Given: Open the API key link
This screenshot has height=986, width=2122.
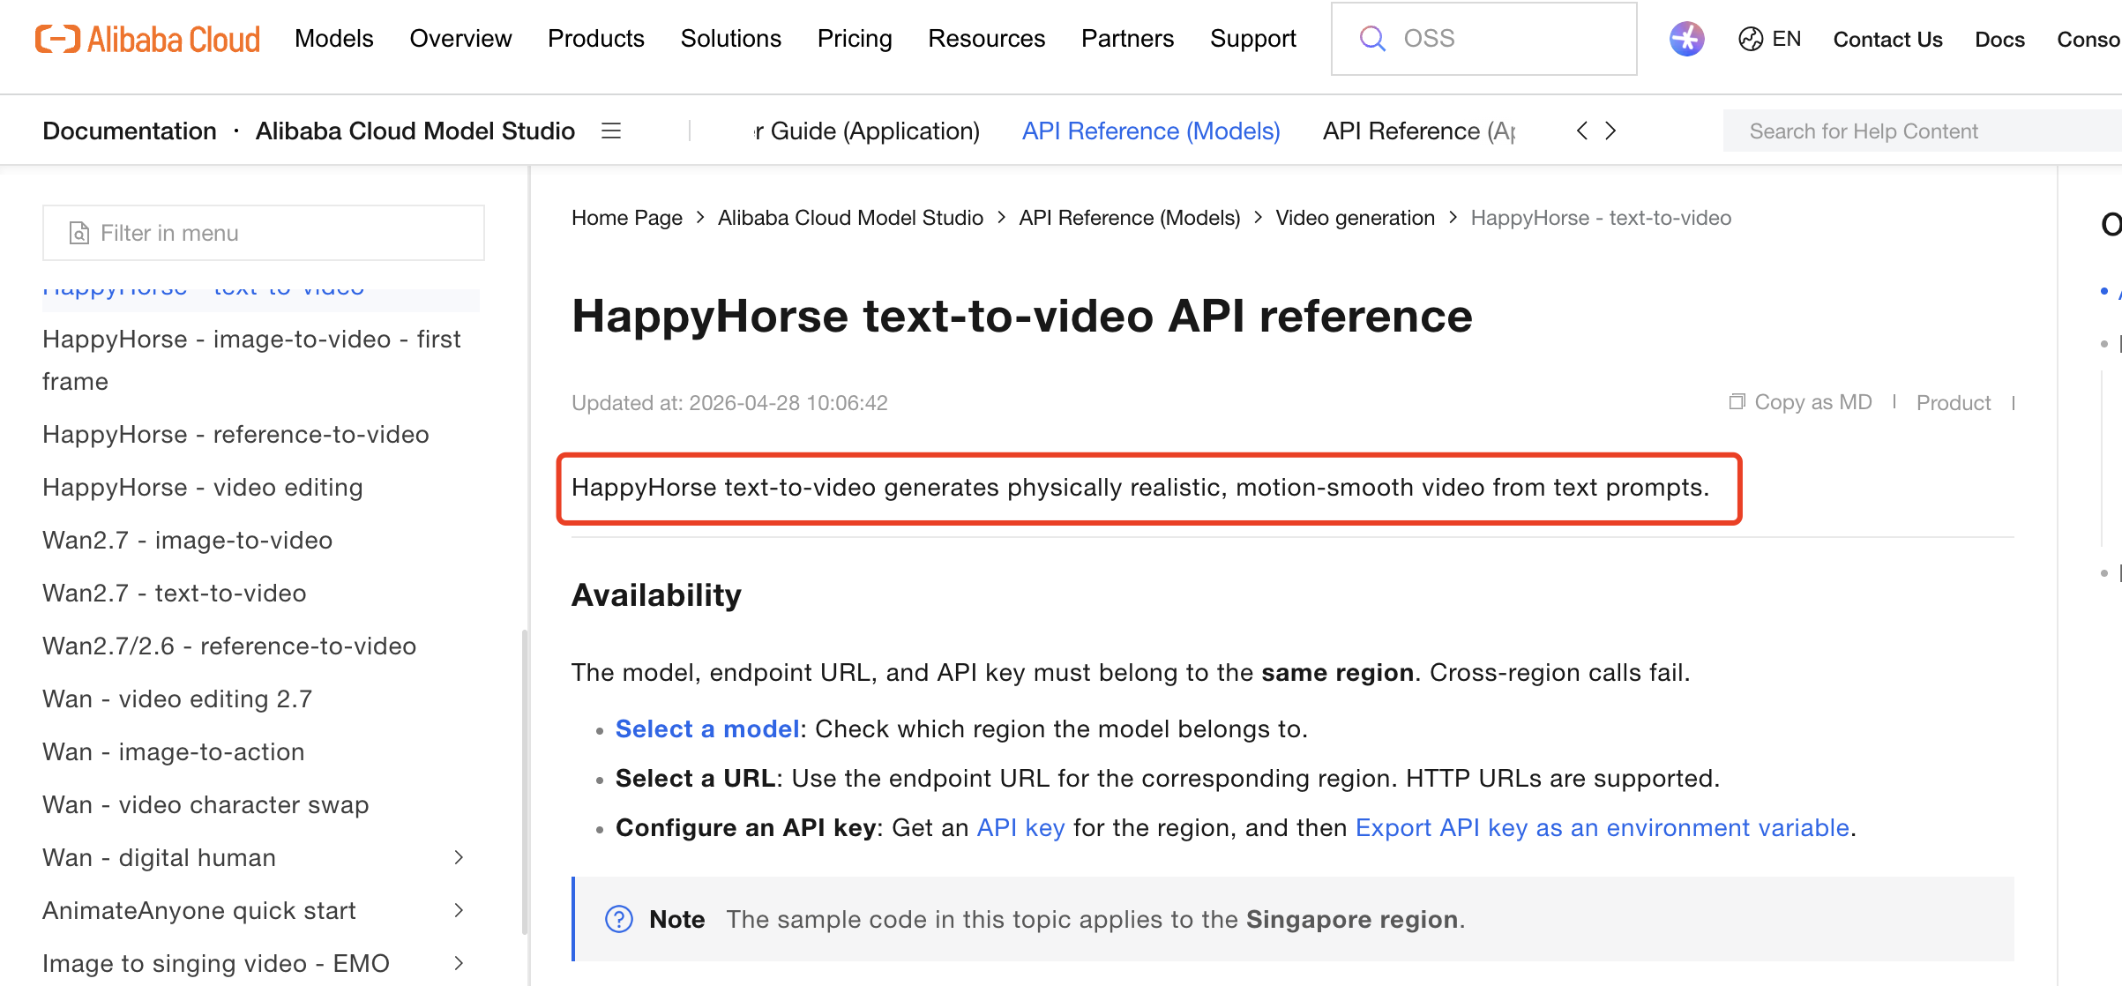Looking at the screenshot, I should [x=1021, y=827].
